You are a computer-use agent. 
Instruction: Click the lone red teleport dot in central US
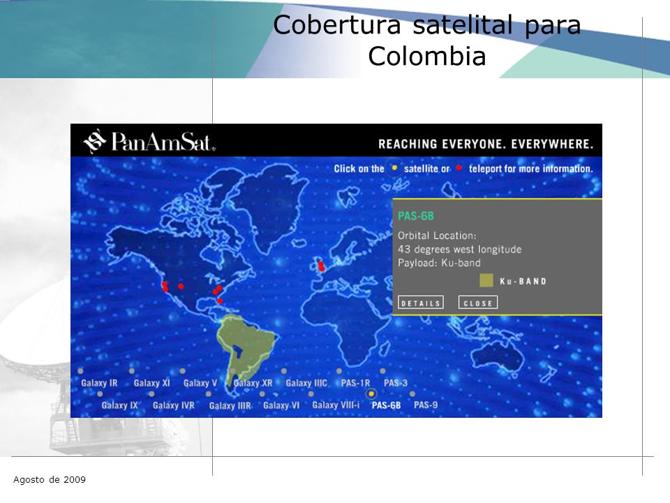(181, 286)
